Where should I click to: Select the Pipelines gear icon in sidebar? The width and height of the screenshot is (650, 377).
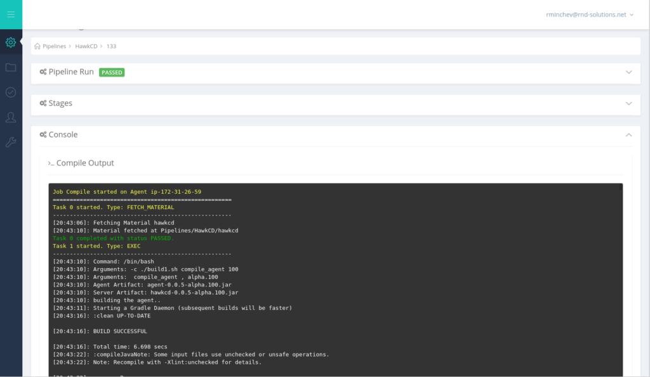click(11, 42)
